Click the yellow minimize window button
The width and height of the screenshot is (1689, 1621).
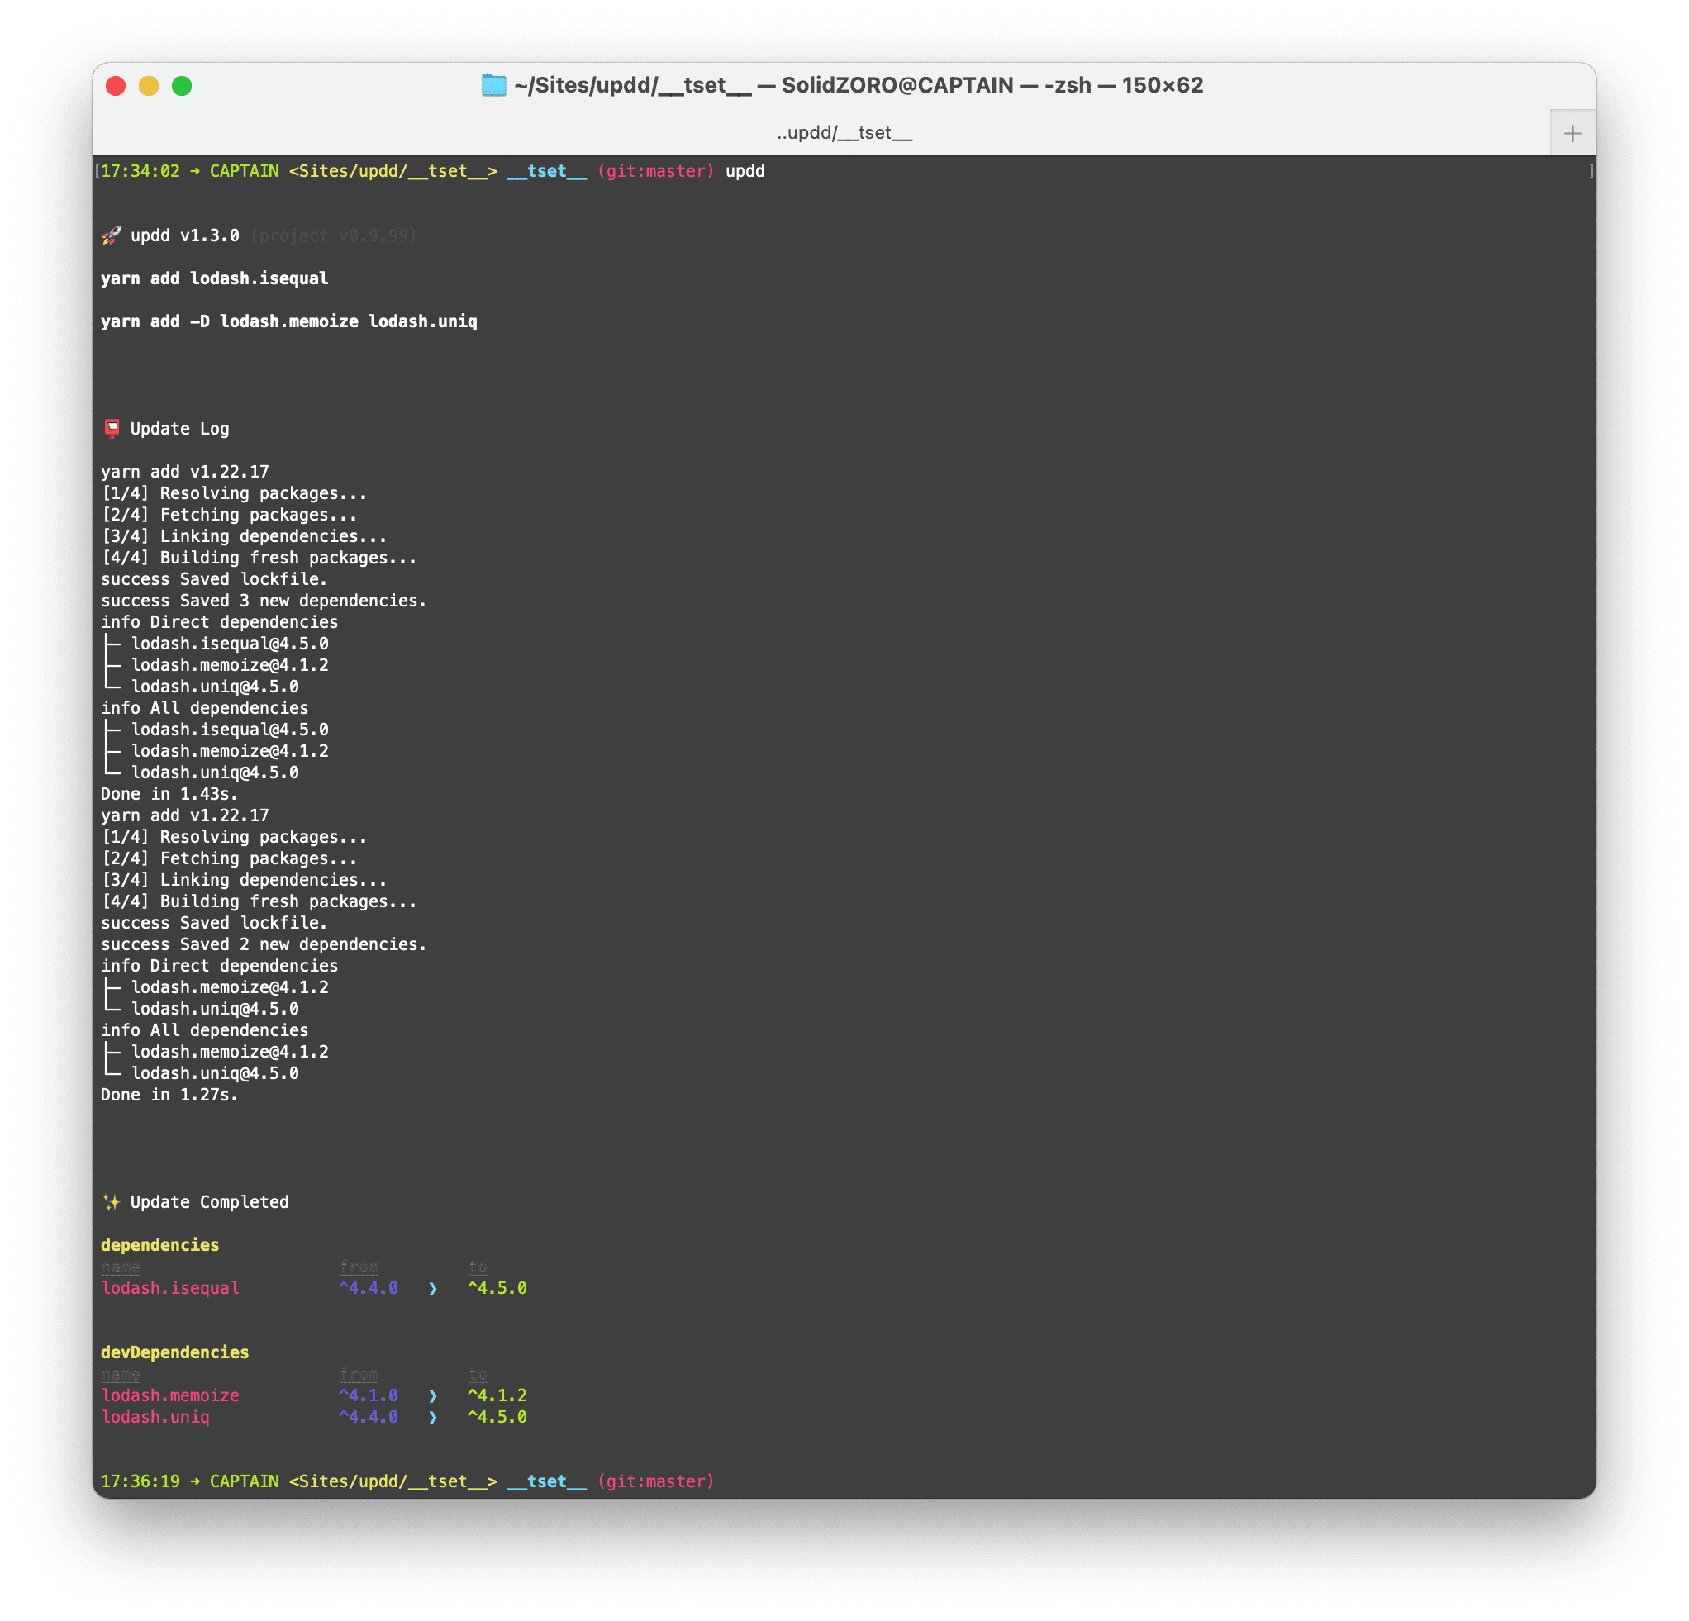149,86
